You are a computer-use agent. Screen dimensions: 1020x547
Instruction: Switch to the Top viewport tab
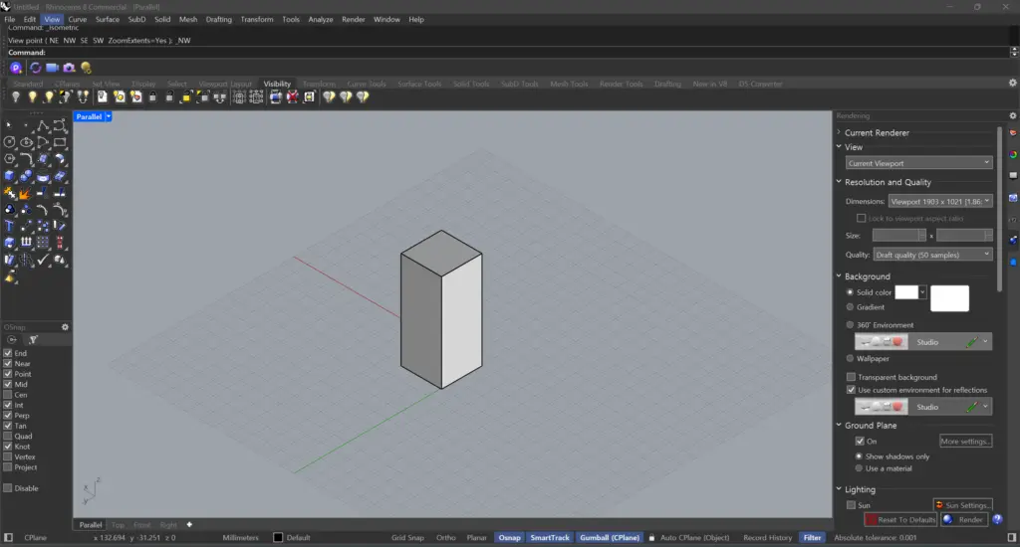pos(118,525)
